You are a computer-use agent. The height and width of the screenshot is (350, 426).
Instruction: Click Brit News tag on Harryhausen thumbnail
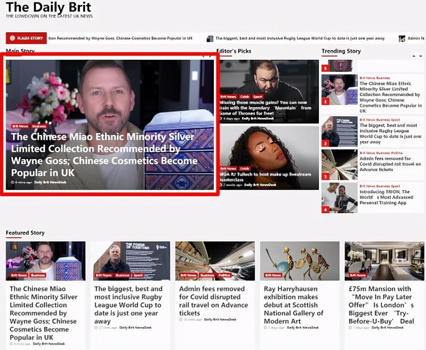(273, 275)
